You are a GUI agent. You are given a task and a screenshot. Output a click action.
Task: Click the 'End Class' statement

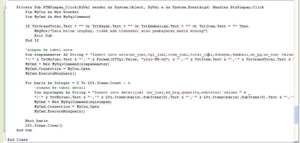[18, 140]
